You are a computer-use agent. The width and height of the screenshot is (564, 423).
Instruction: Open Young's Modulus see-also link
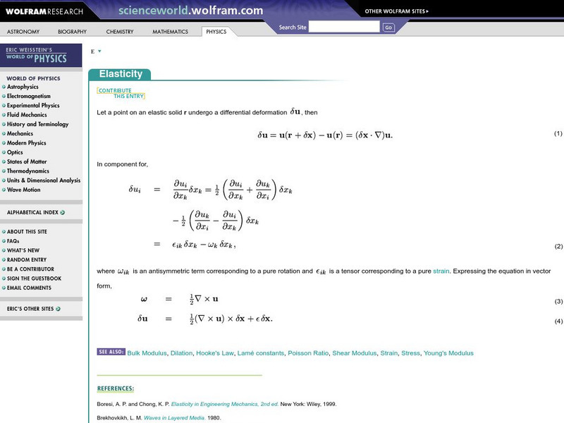click(448, 353)
